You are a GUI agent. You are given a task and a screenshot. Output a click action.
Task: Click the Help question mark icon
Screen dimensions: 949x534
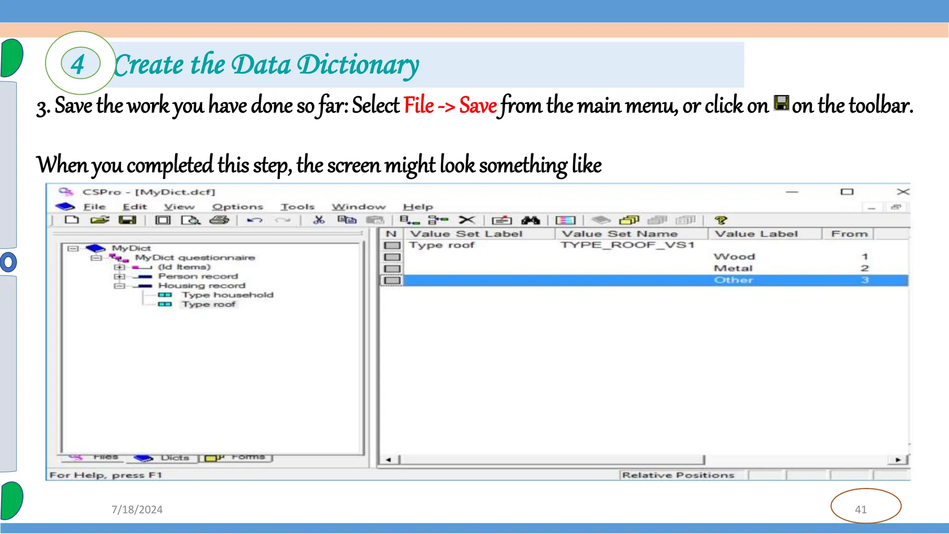(721, 220)
